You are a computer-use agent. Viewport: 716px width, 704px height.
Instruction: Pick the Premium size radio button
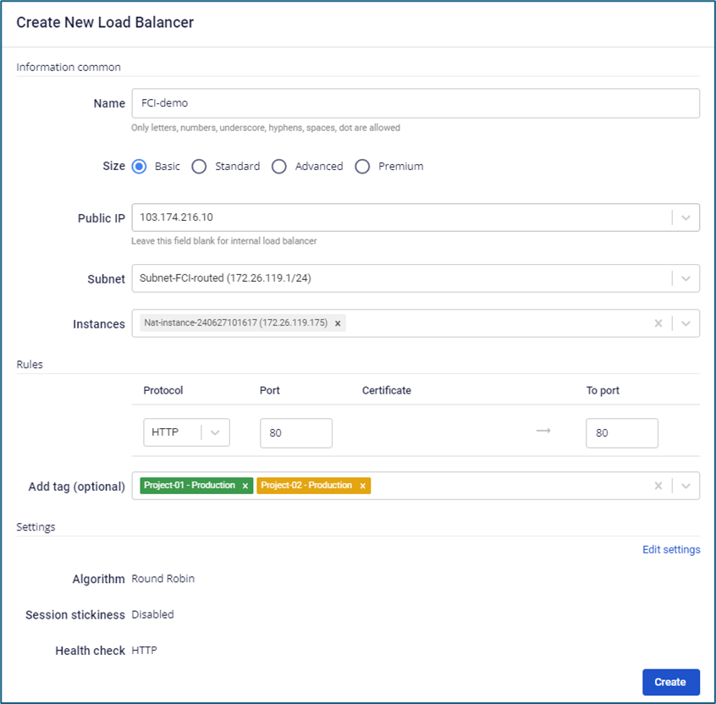[x=362, y=167]
